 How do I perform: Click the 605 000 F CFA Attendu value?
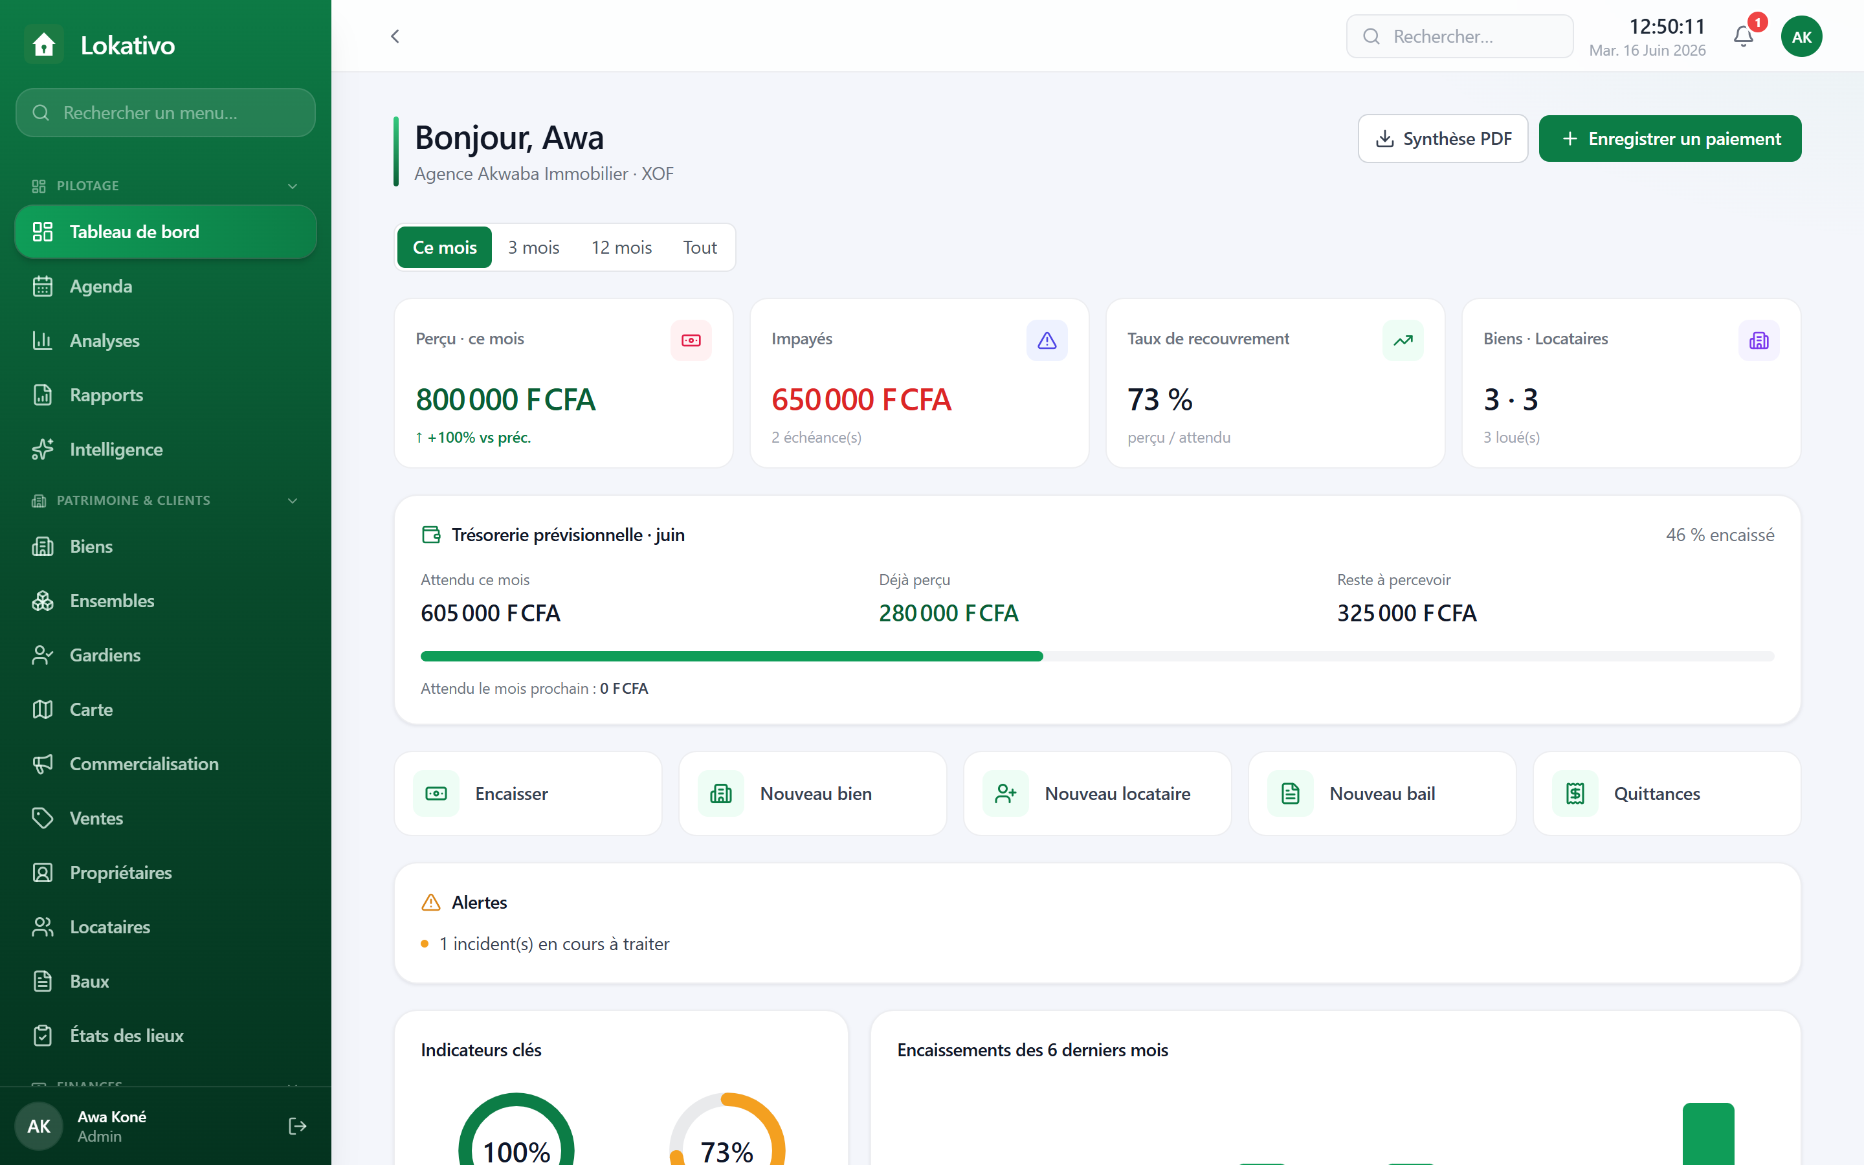pyautogui.click(x=490, y=614)
